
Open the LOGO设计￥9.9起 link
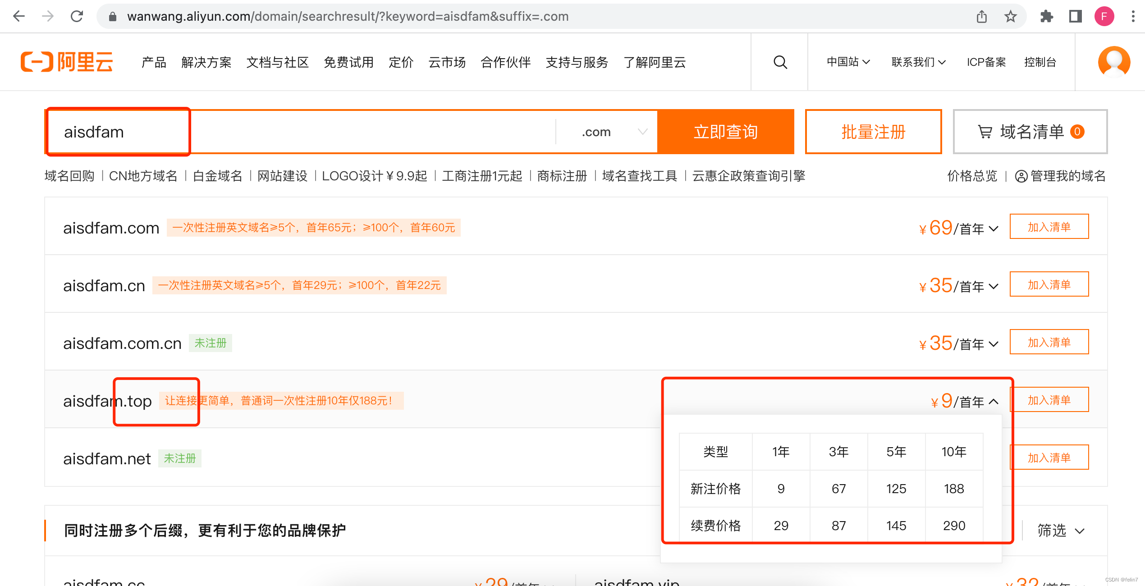pos(374,176)
